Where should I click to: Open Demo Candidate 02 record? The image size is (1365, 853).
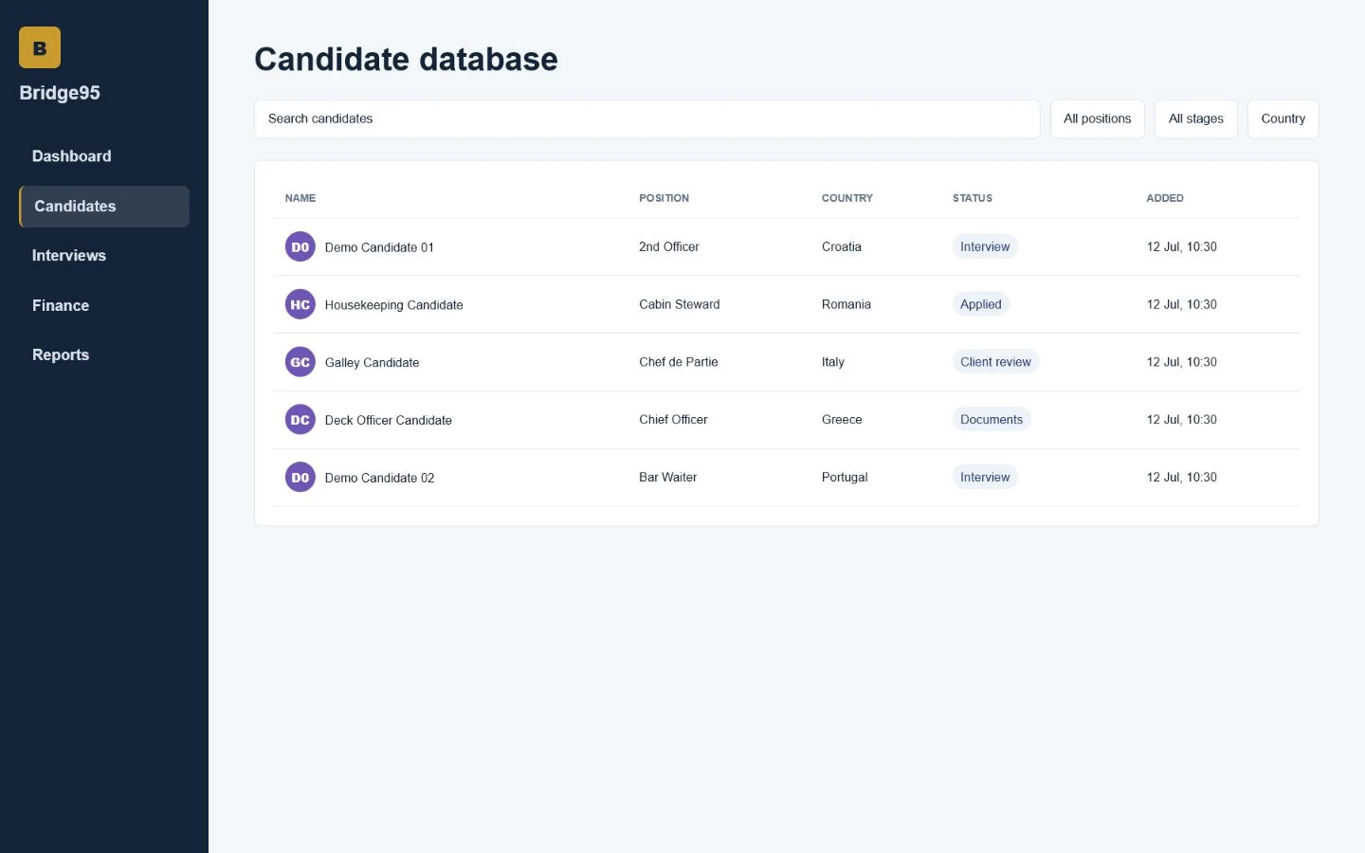(379, 479)
